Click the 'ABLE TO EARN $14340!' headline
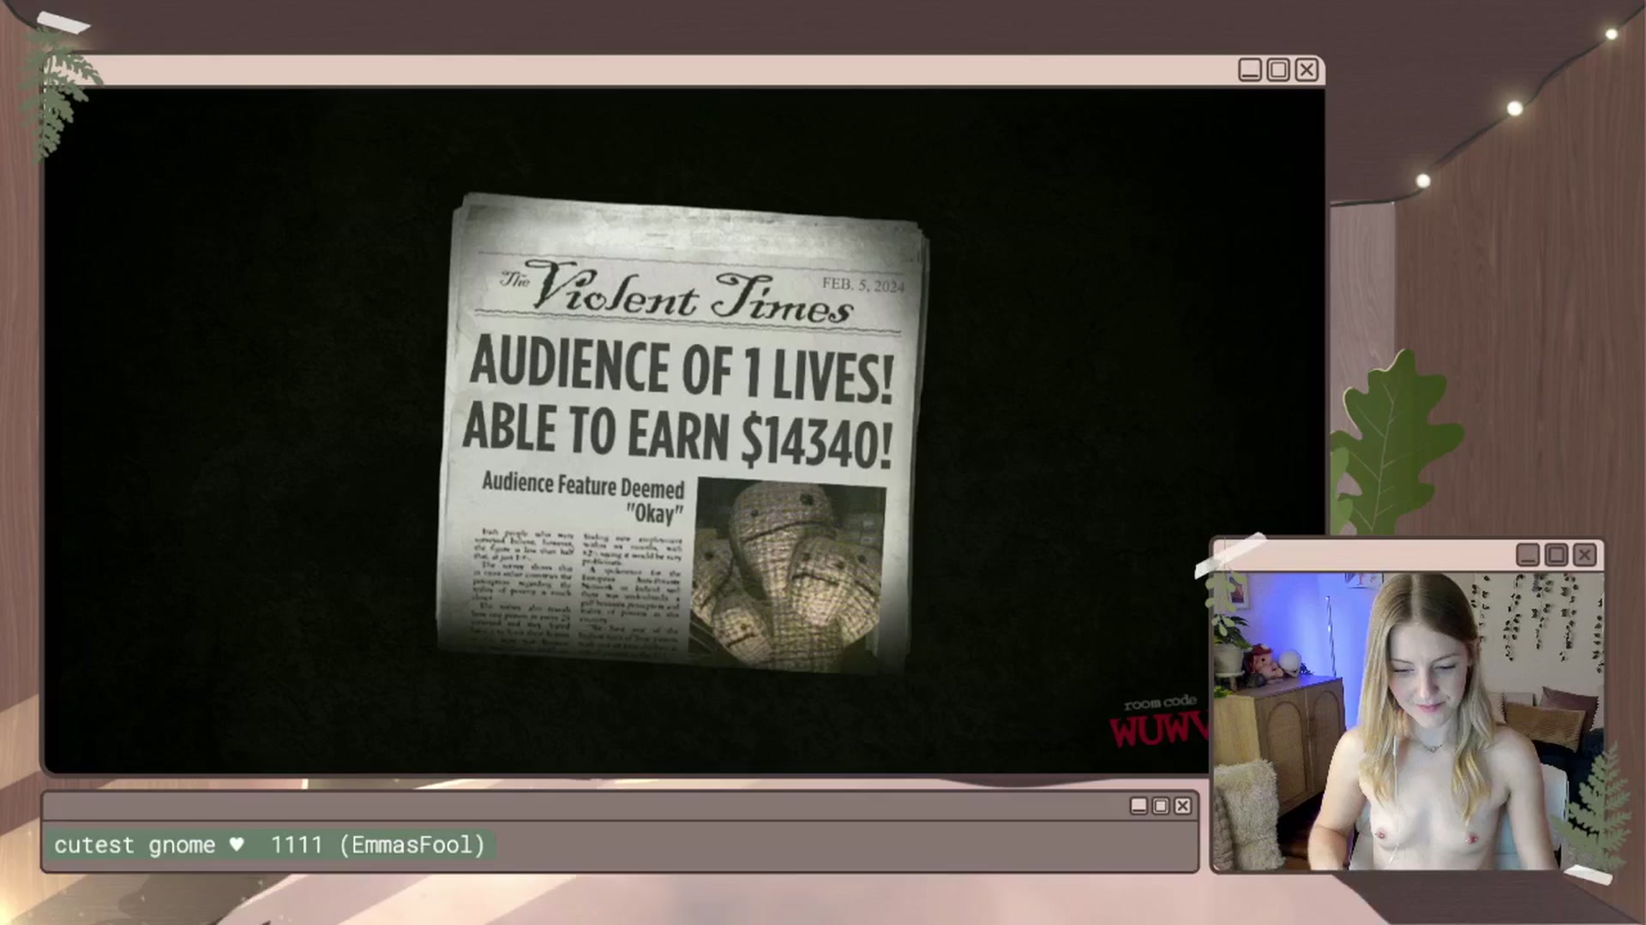 point(677,435)
